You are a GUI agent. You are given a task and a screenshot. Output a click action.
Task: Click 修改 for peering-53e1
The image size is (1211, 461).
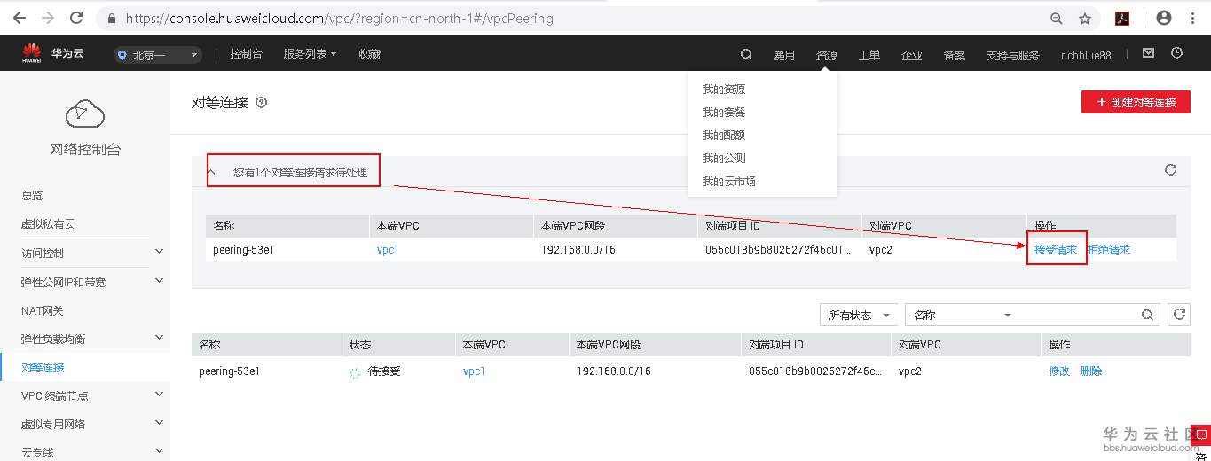(x=1059, y=371)
